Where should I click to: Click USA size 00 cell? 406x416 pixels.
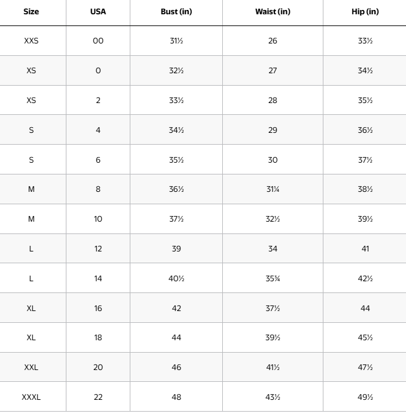(98, 41)
